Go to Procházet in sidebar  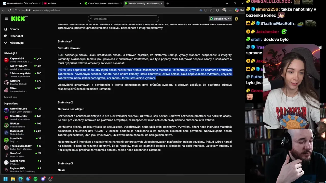tap(16, 36)
